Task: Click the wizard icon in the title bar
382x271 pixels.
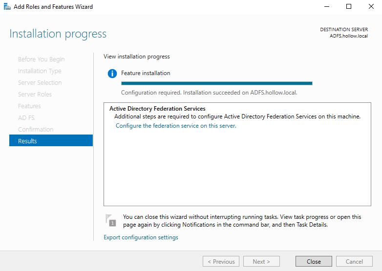Action: [7, 7]
